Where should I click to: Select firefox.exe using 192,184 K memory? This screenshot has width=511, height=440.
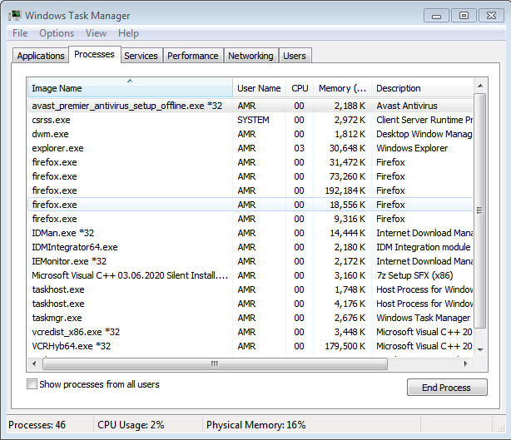pyautogui.click(x=251, y=190)
